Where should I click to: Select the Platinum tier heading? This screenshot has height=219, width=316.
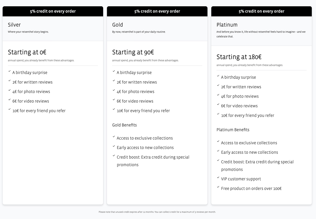pyautogui.click(x=227, y=25)
